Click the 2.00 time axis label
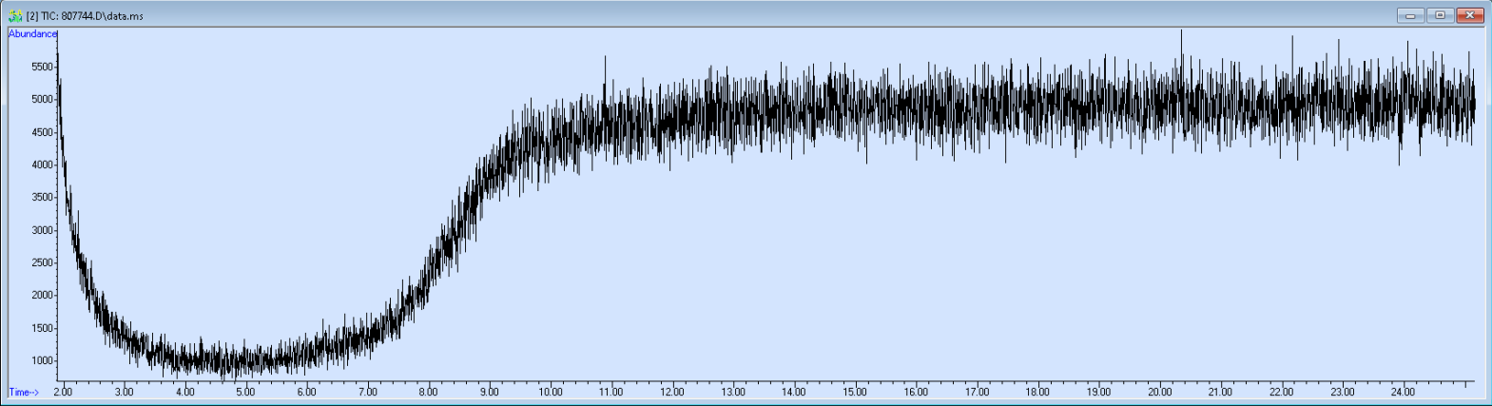Screen dimensions: 1492x406 click(63, 392)
